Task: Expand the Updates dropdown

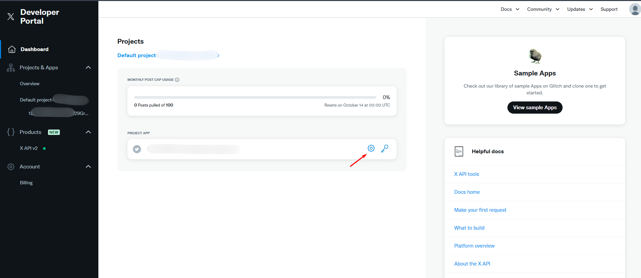Action: point(580,9)
